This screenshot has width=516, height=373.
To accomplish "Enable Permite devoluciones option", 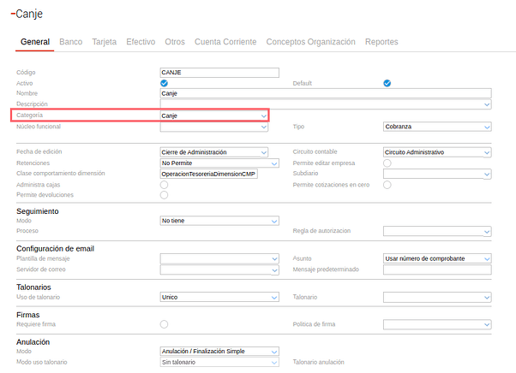I will 164,195.
